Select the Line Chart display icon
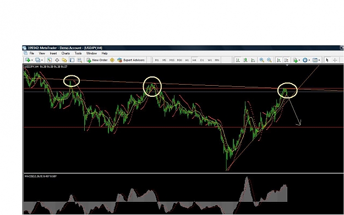This screenshot has height=215, width=344. pyautogui.click(x=253, y=60)
